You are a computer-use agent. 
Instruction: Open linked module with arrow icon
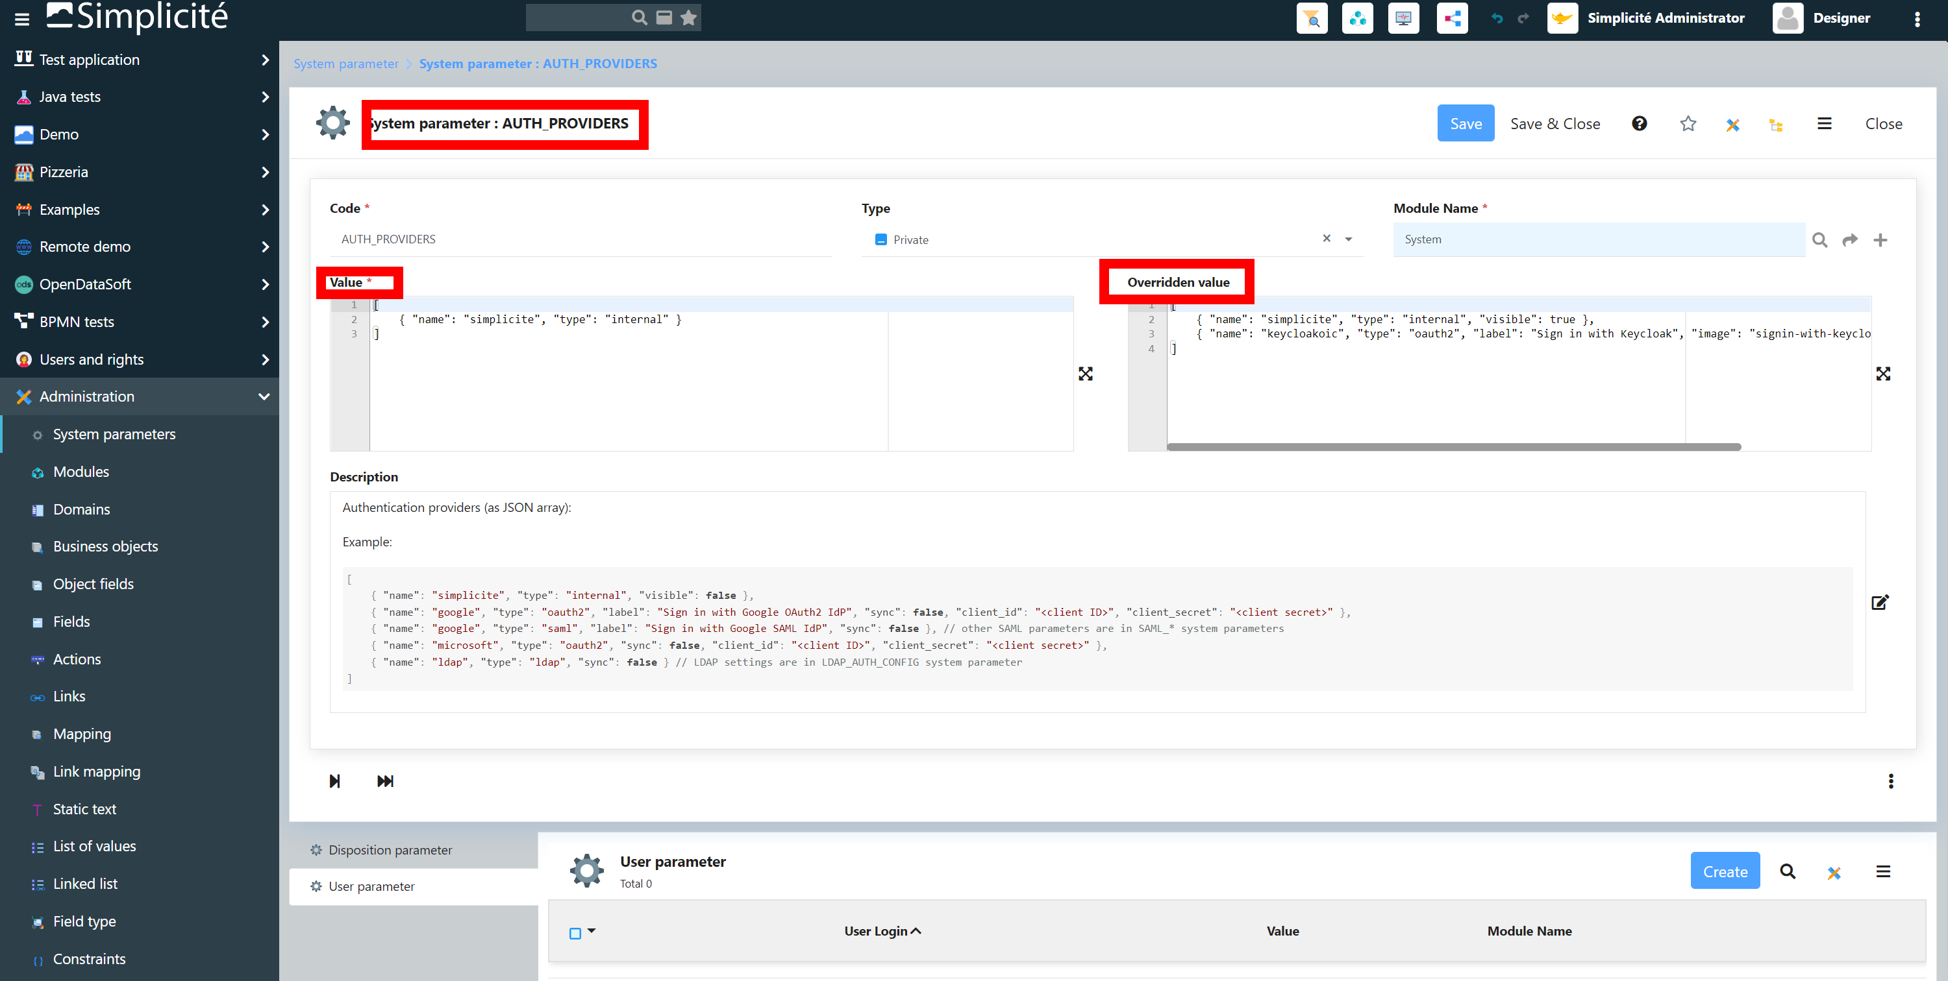(x=1850, y=240)
